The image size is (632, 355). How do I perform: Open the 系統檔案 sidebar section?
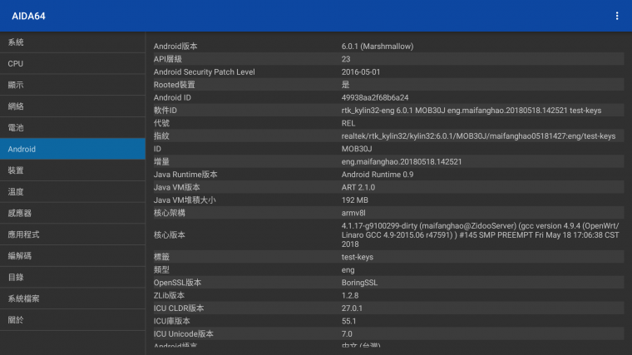[72, 298]
